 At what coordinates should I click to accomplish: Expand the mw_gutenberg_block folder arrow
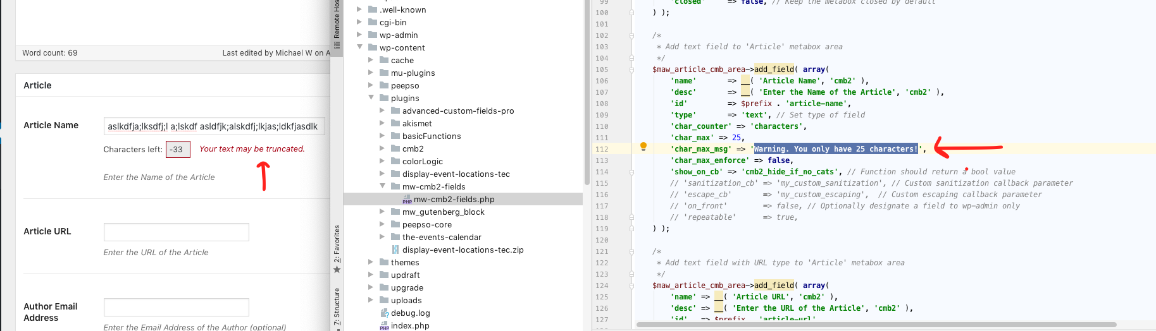tap(382, 212)
